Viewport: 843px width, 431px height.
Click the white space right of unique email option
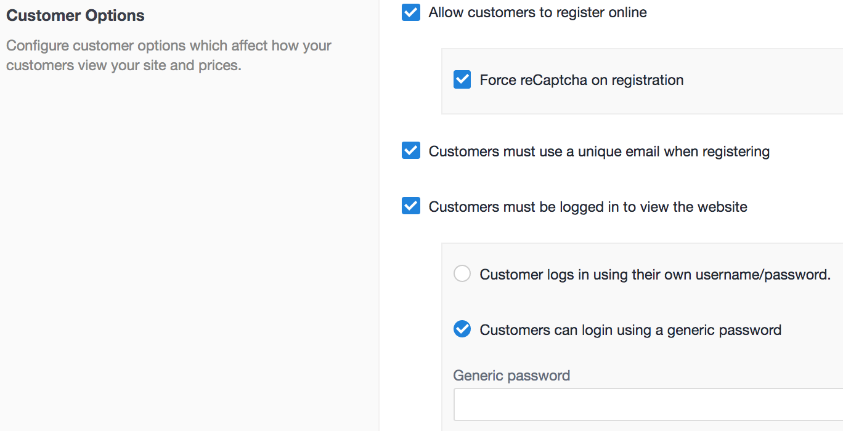(807, 151)
